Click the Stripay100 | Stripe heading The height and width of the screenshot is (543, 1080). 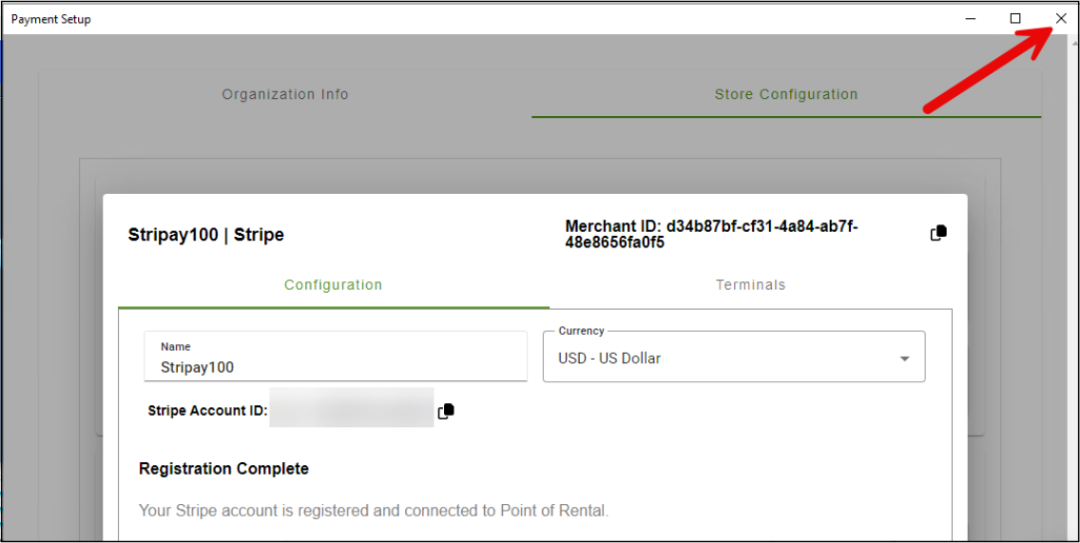click(206, 234)
